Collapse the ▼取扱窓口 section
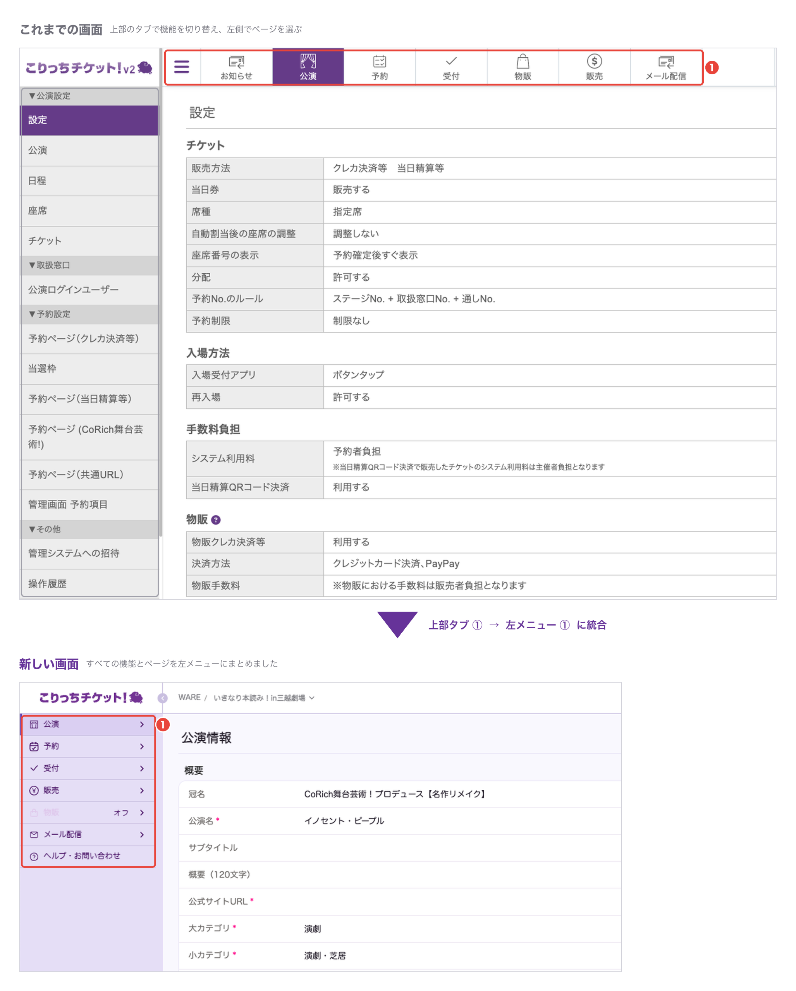 tap(89, 265)
